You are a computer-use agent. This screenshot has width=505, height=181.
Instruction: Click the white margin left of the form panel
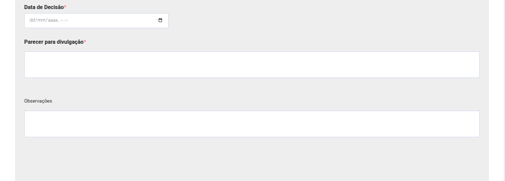pyautogui.click(x=8, y=90)
